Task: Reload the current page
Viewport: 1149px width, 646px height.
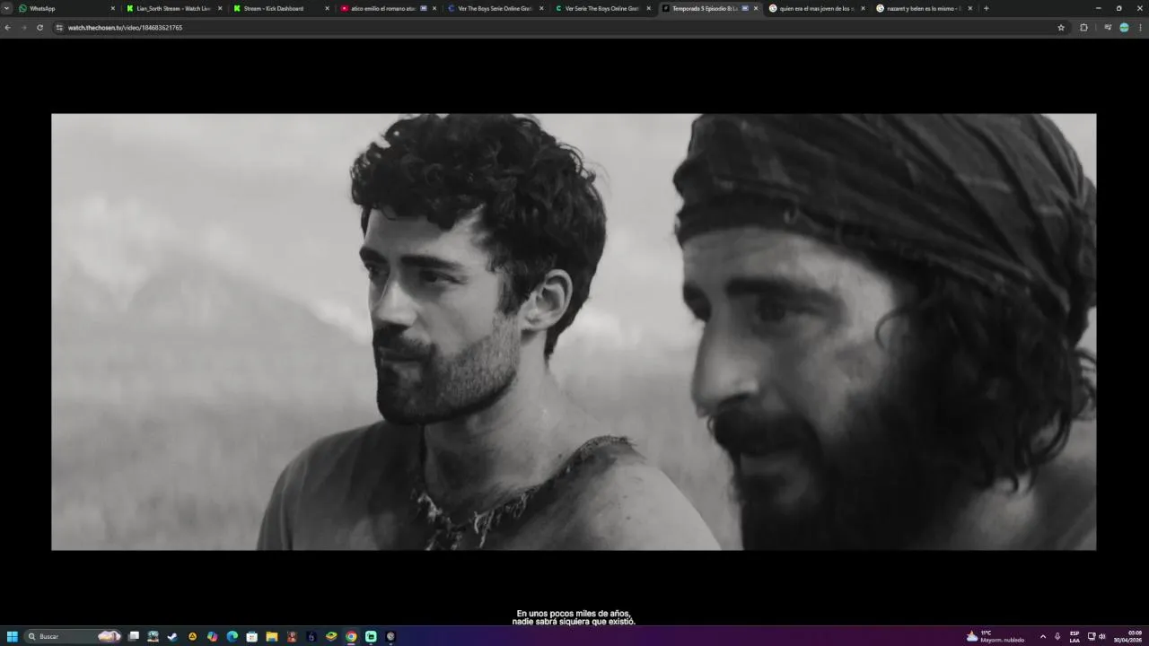Action: 39,28
